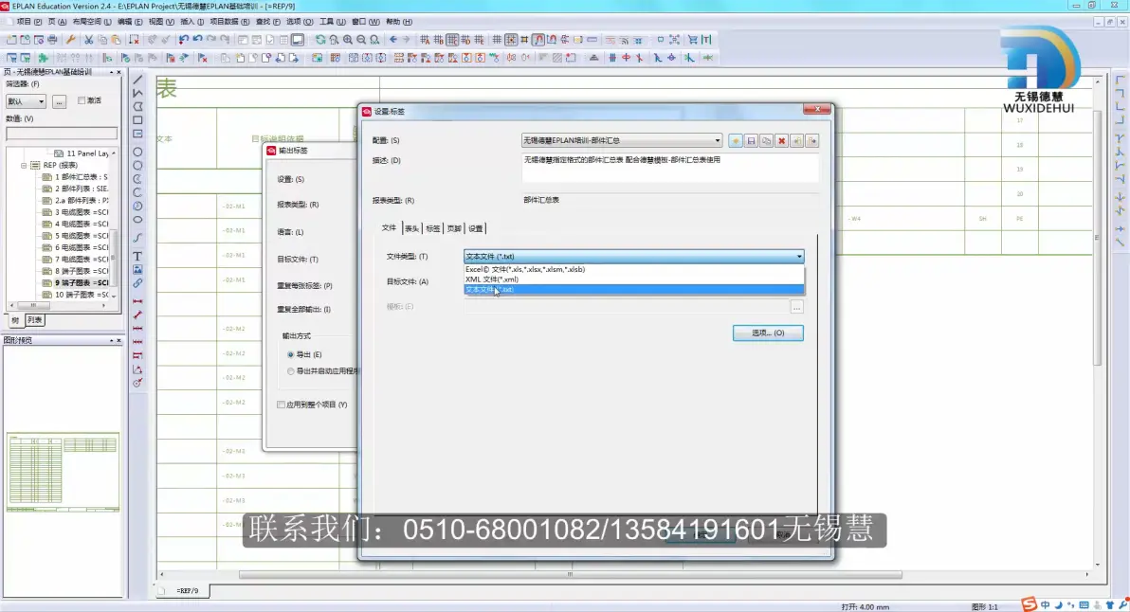Screen dimensions: 1130x612
Task: Select the Angular dimension tool
Action: tap(137, 369)
